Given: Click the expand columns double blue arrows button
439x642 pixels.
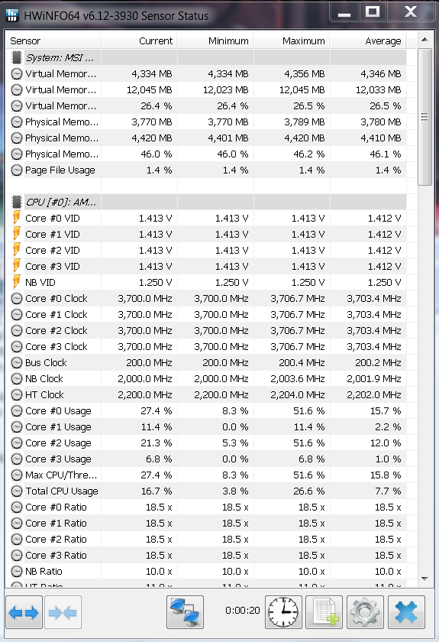Looking at the screenshot, I should 24,612.
